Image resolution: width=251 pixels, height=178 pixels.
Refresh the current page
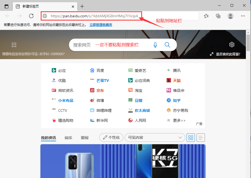pyautogui.click(x=31, y=16)
